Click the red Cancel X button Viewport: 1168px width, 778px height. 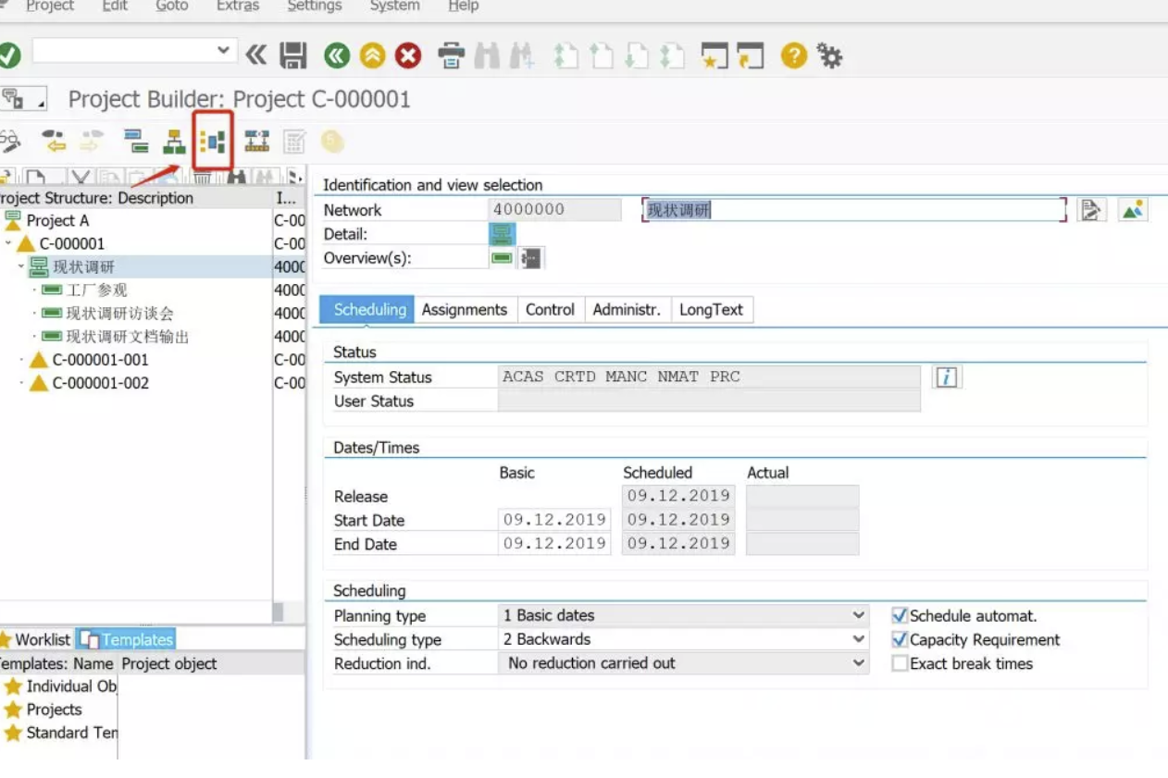(408, 56)
